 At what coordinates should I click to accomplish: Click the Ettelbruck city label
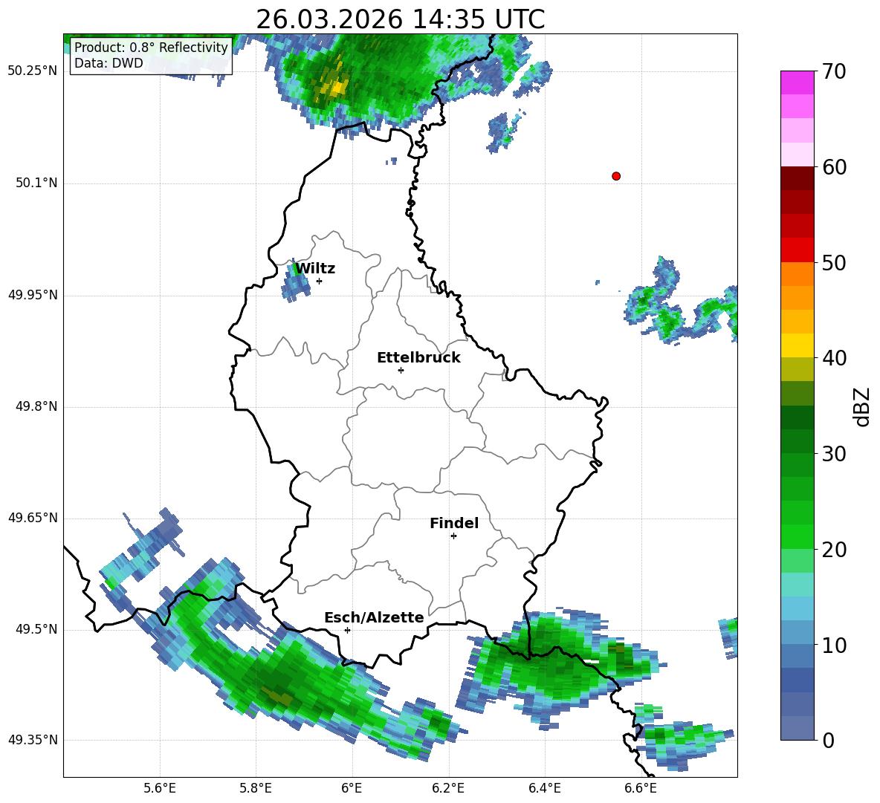(418, 358)
